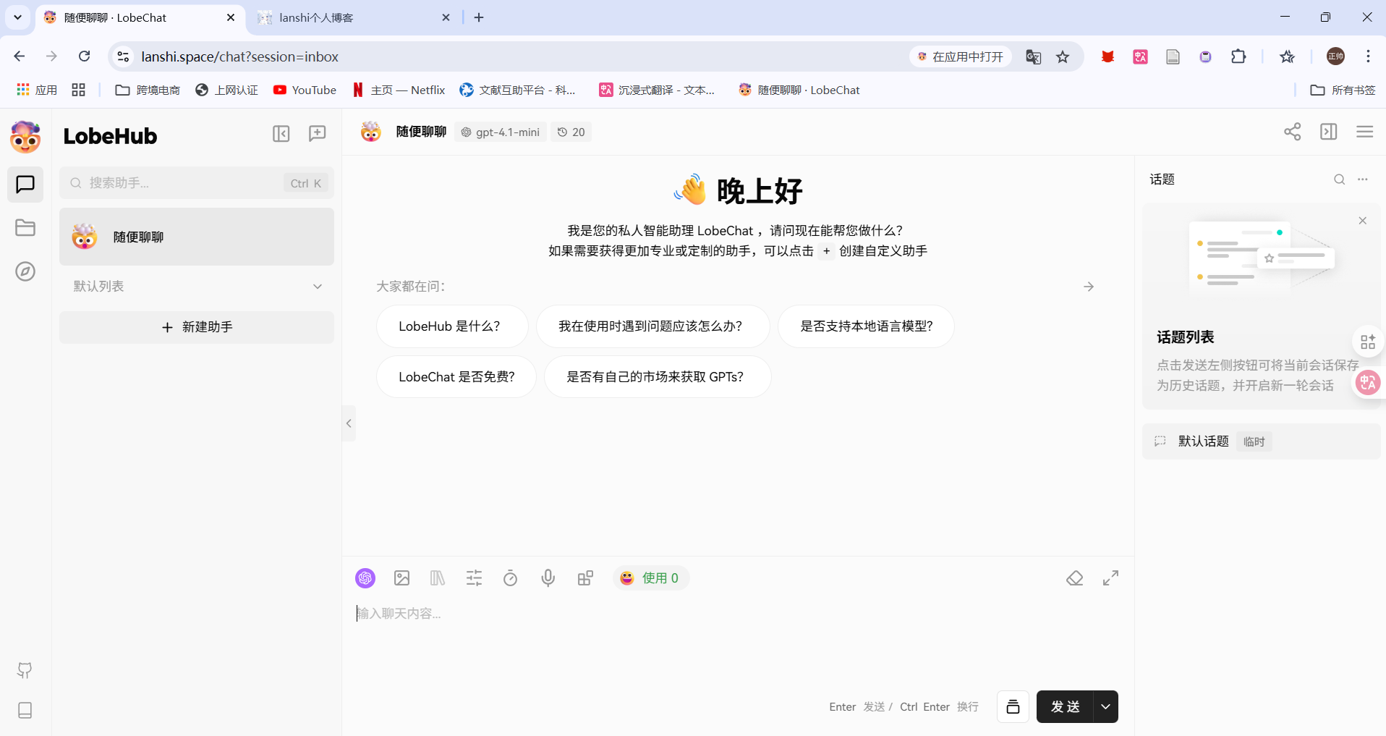Click the new chat plus bubble icon

[317, 134]
